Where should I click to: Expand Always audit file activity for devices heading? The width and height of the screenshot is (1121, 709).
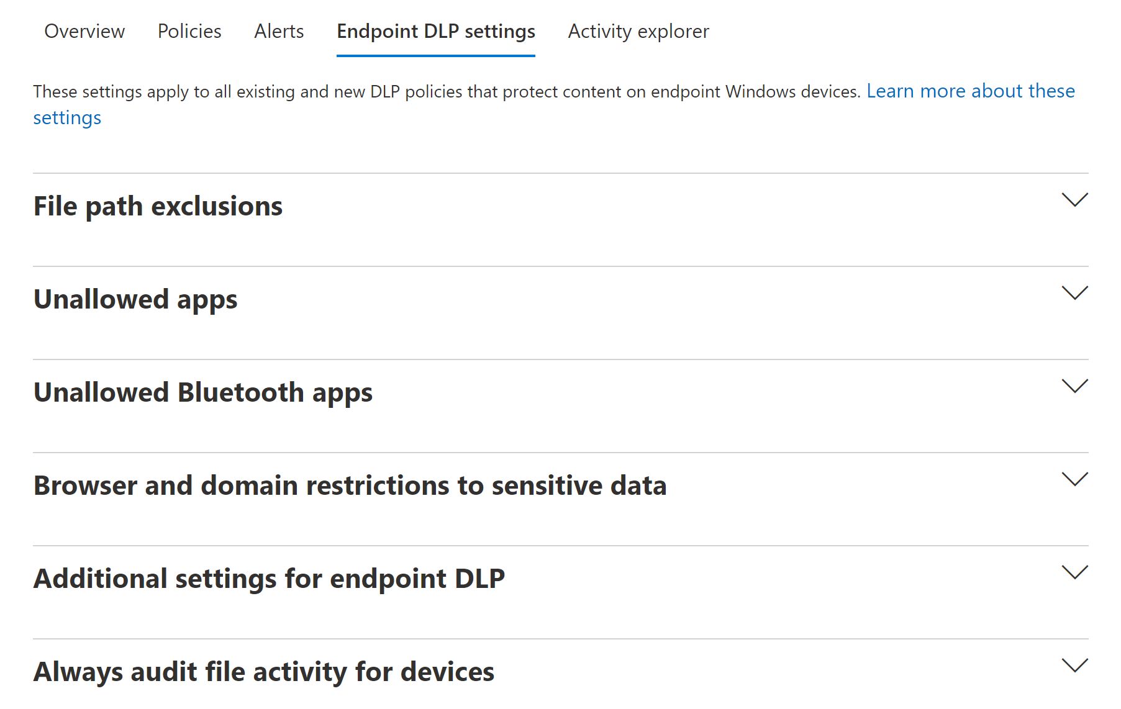coord(264,672)
